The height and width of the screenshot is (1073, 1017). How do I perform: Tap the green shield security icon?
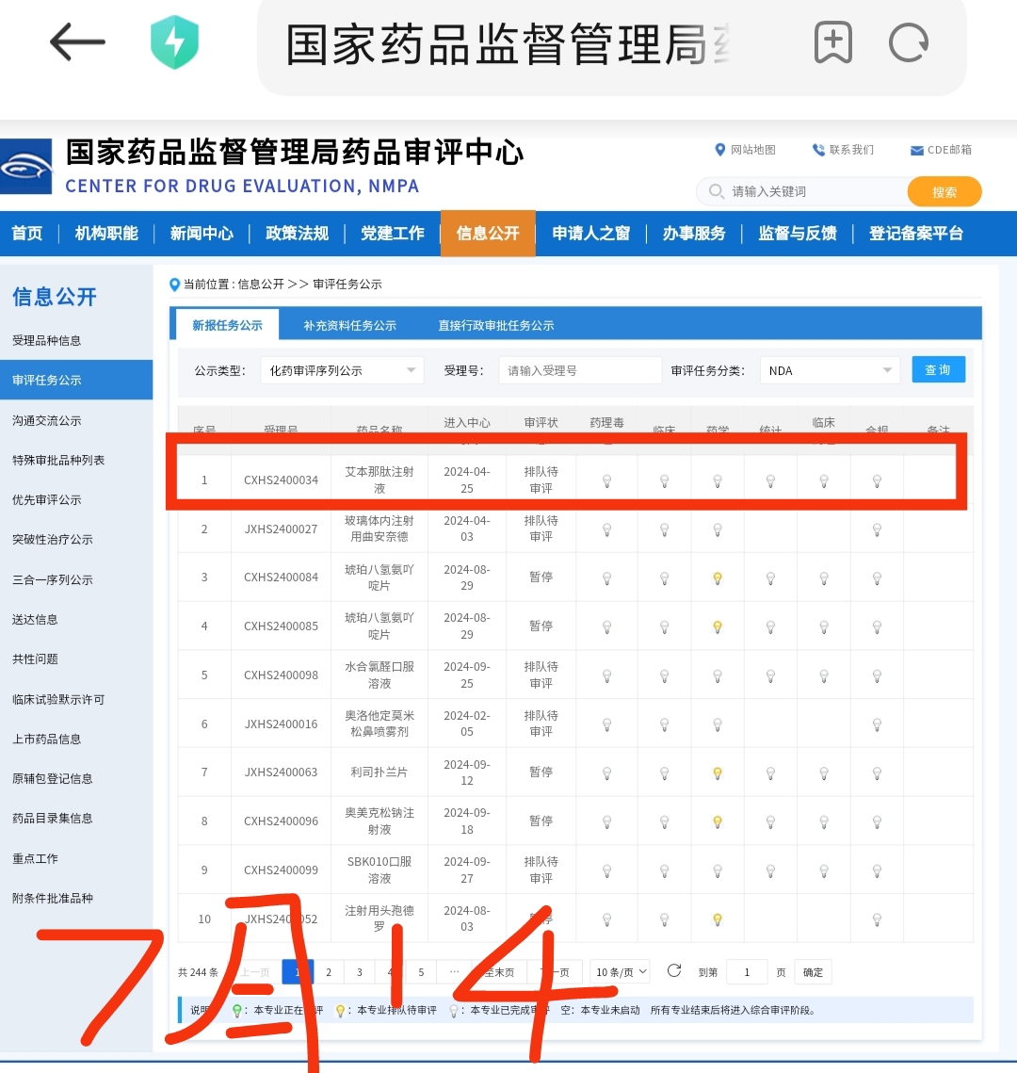pos(174,41)
